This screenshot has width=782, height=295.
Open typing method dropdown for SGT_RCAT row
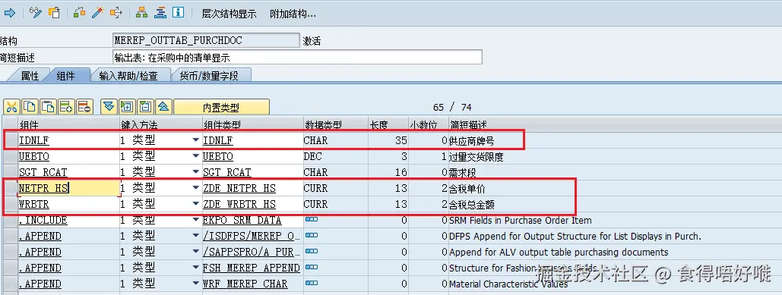(x=196, y=173)
